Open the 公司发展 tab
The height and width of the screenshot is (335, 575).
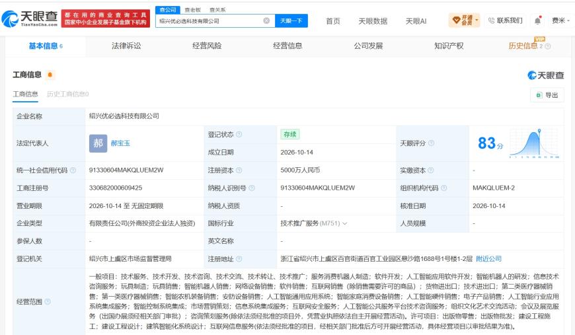(x=368, y=46)
